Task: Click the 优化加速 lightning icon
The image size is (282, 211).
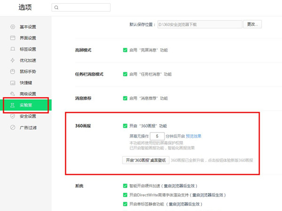Action: coord(13,60)
